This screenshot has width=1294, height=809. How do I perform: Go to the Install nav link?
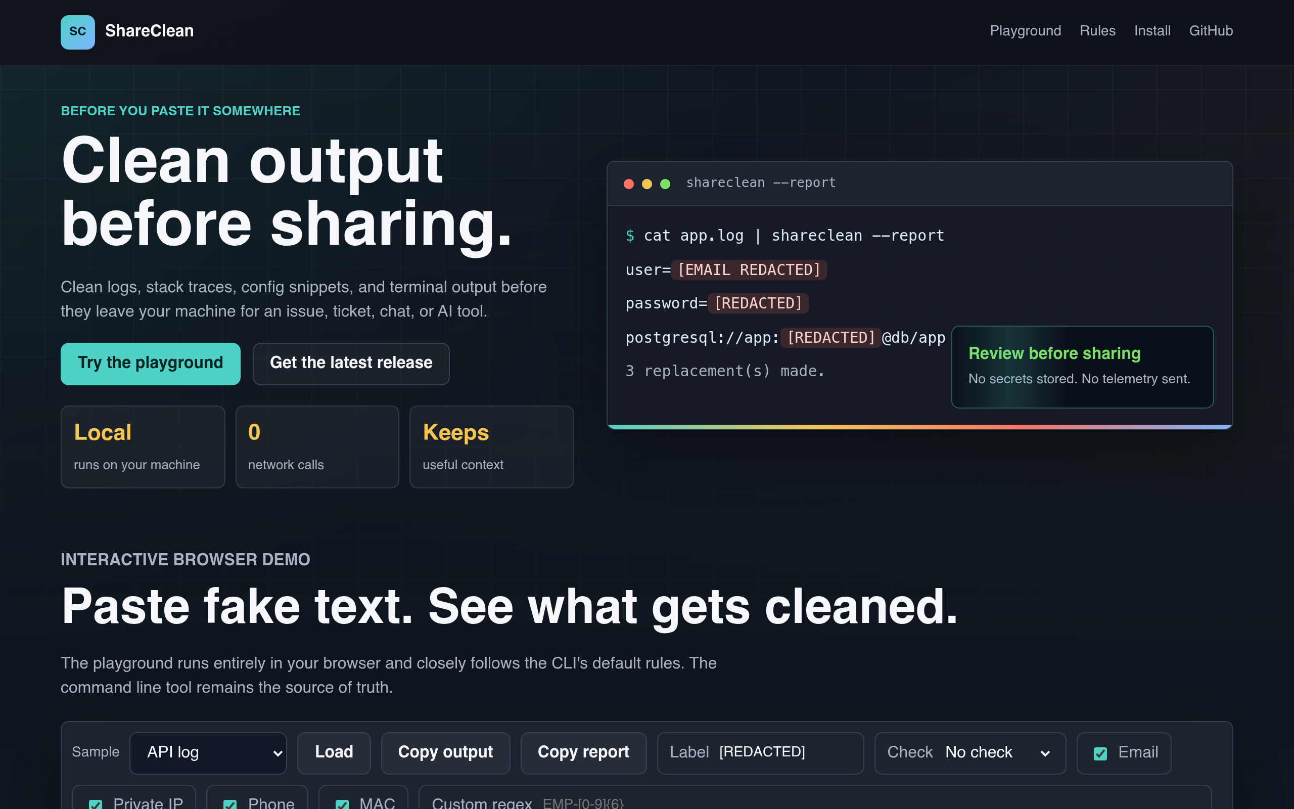[1152, 31]
